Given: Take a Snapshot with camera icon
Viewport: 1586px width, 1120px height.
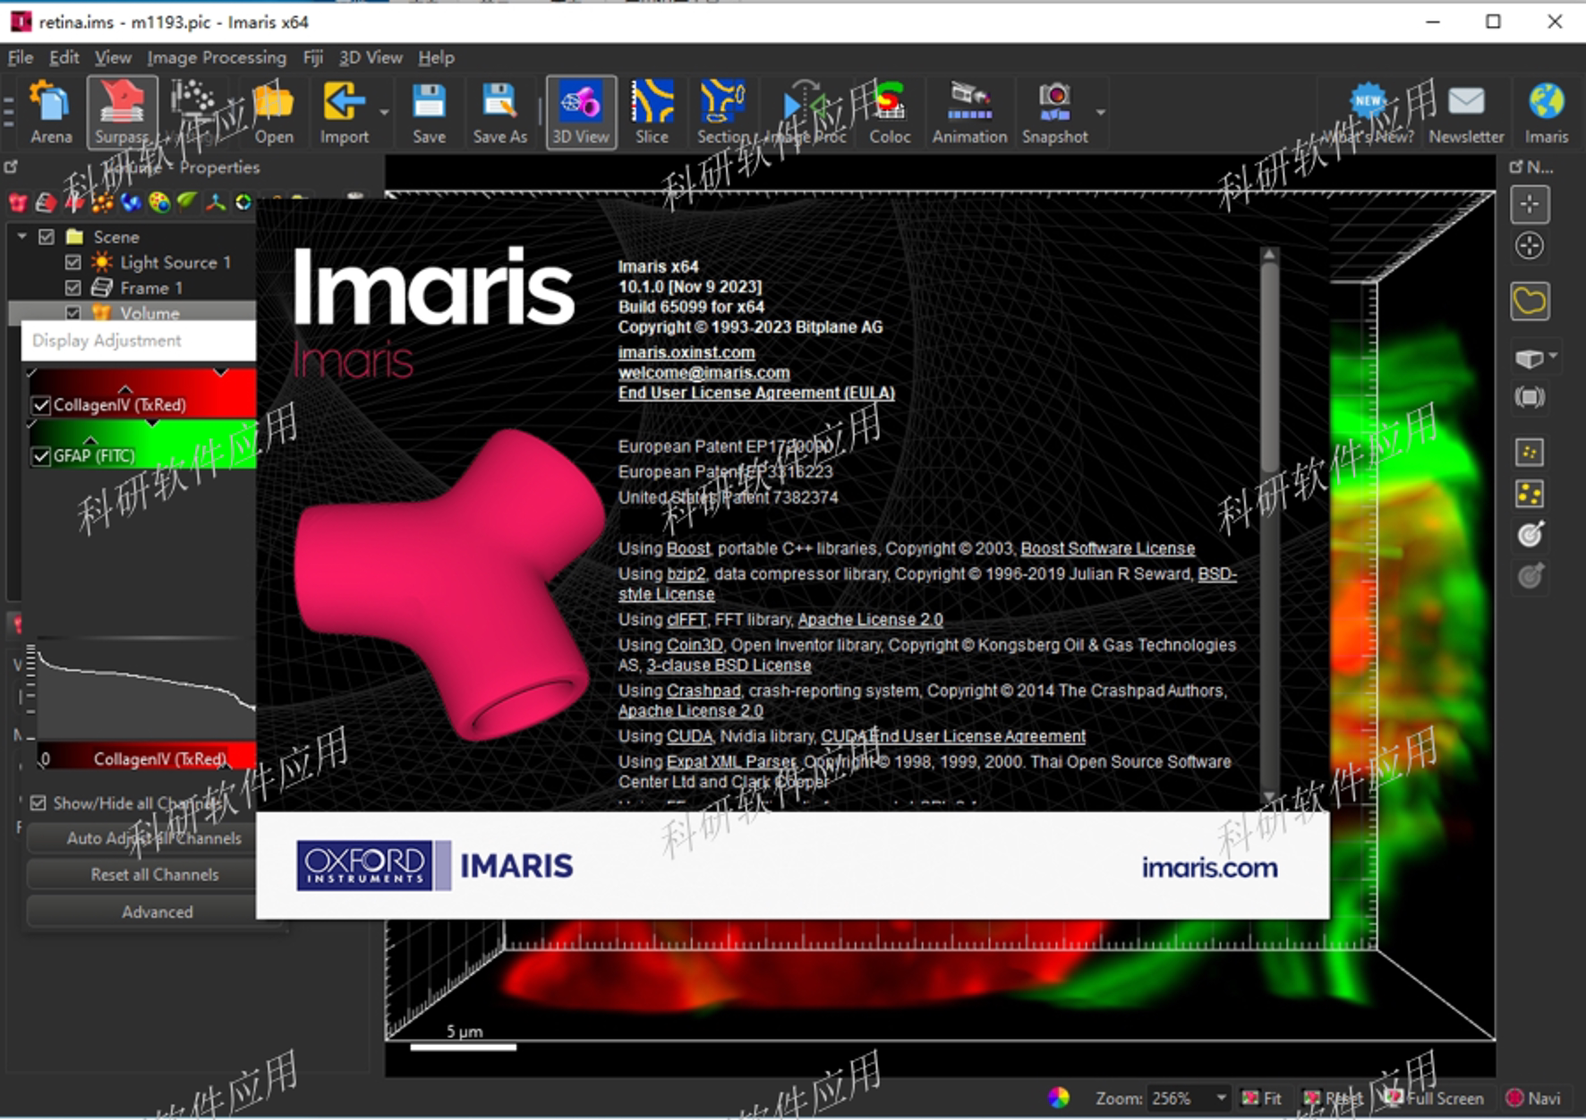Looking at the screenshot, I should 1054,113.
